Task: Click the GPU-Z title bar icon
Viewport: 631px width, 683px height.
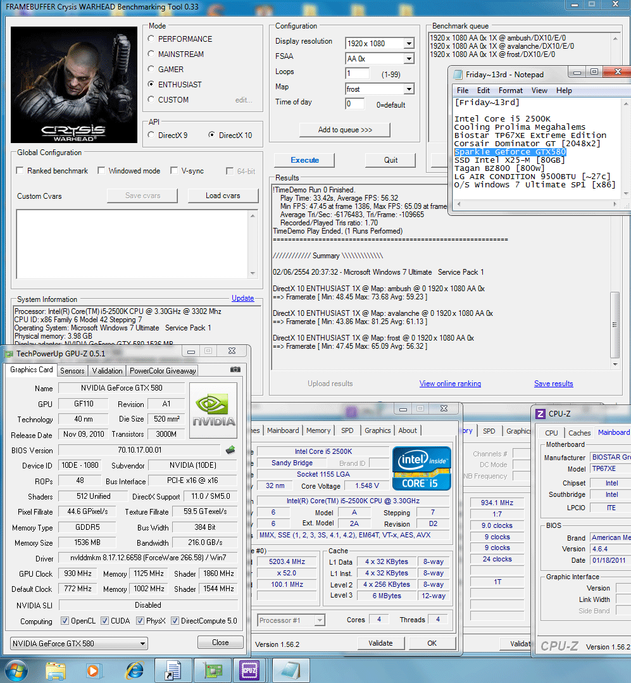Action: tap(9, 354)
